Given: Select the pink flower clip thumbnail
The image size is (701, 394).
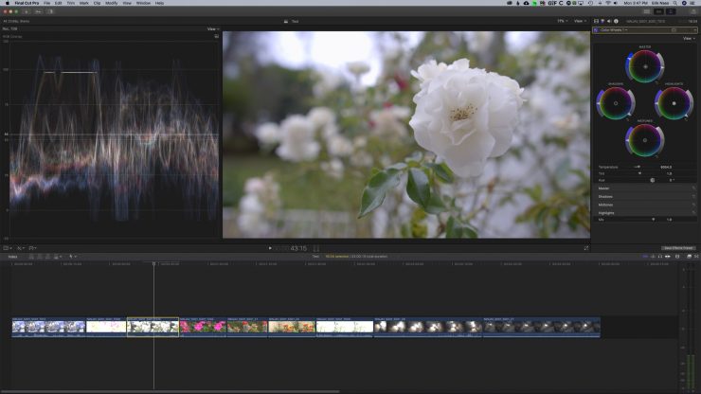Looking at the screenshot, I should pos(202,327).
